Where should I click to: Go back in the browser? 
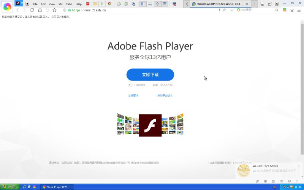tap(17, 10)
